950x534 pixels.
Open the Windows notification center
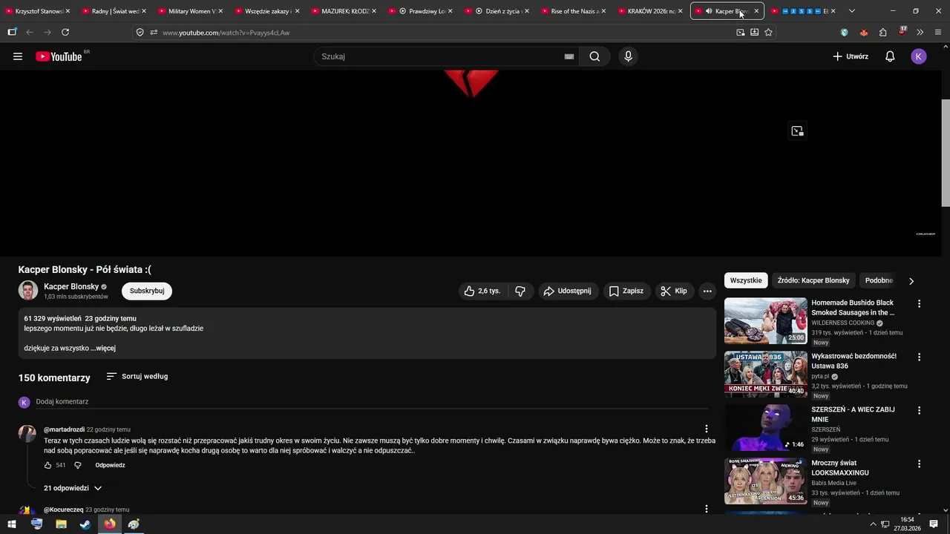tap(934, 524)
